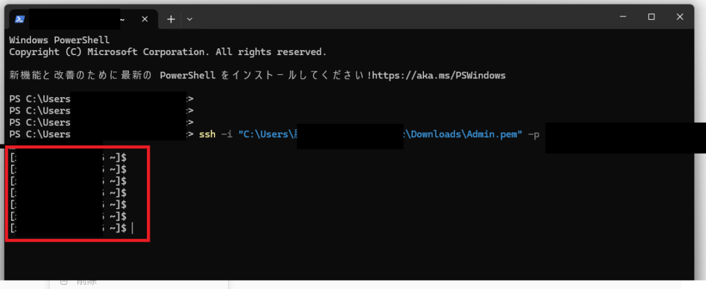Close the Windows Terminal window
The width and height of the screenshot is (706, 289).
tap(680, 17)
